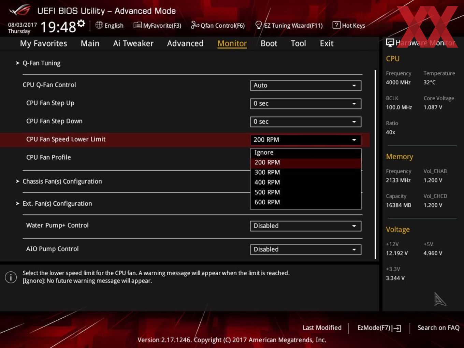Select the CPU Fan Speed Lower Limit label
Screen dimensions: 464x348
66,139
